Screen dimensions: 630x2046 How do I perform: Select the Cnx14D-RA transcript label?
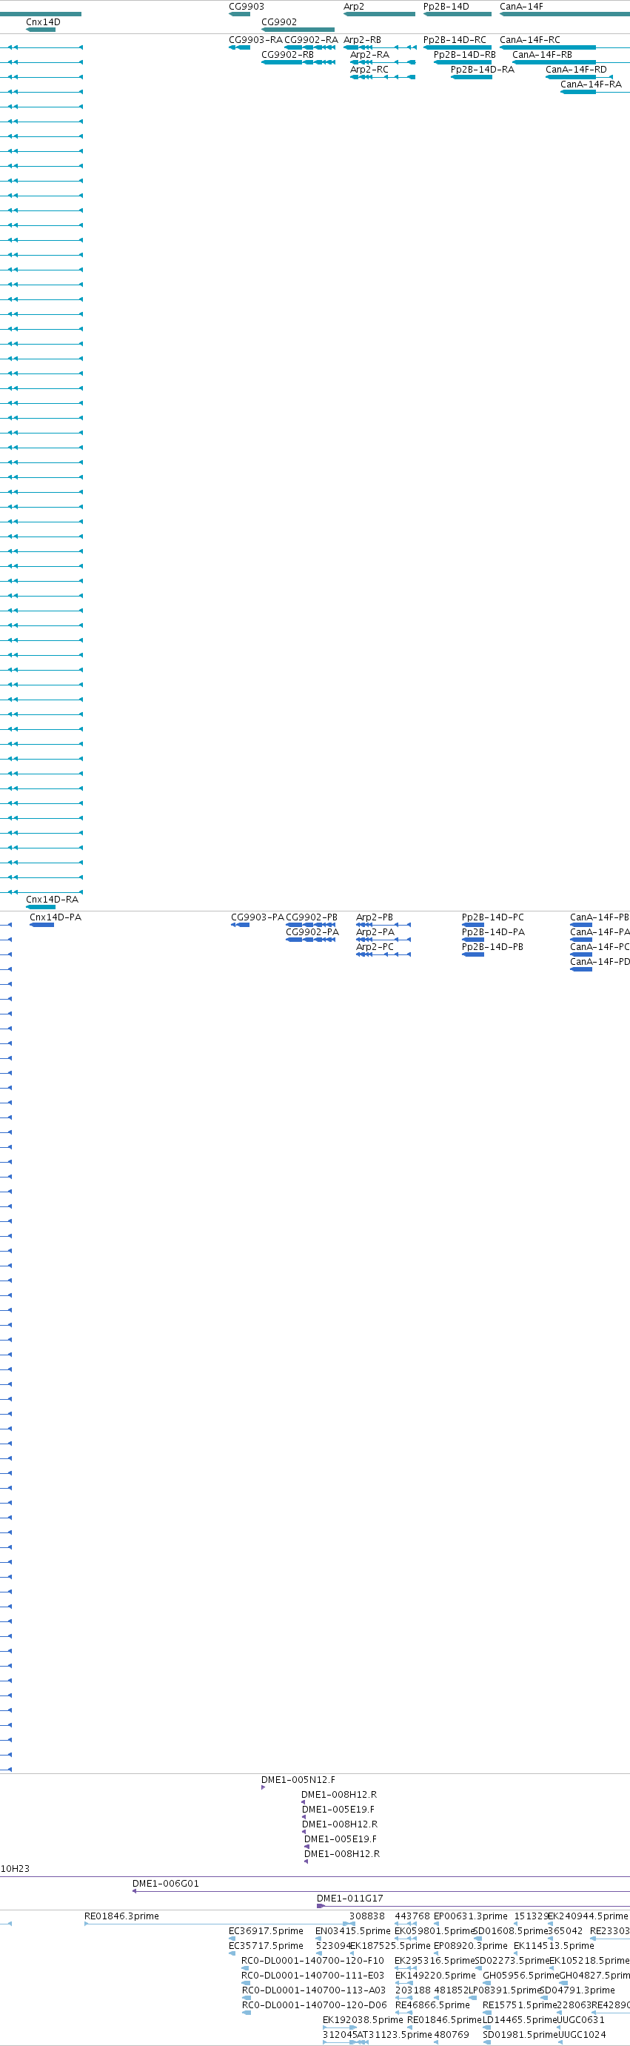tap(53, 900)
